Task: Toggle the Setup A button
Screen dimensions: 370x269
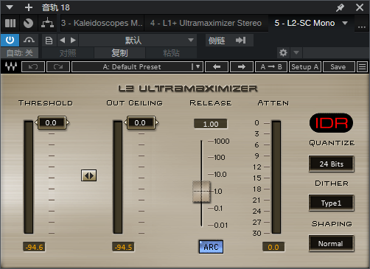Action: pyautogui.click(x=305, y=66)
